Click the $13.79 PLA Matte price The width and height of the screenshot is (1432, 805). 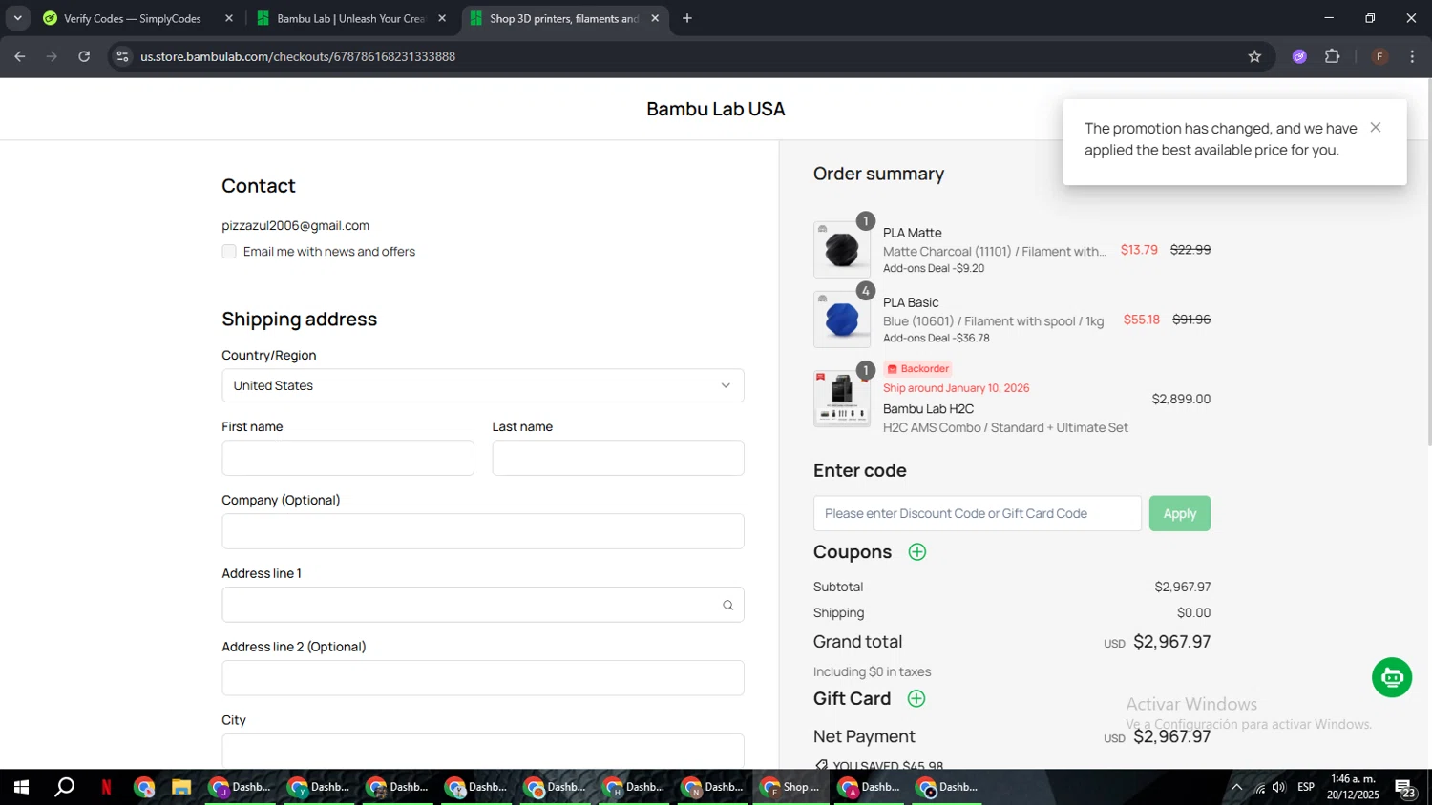point(1139,250)
